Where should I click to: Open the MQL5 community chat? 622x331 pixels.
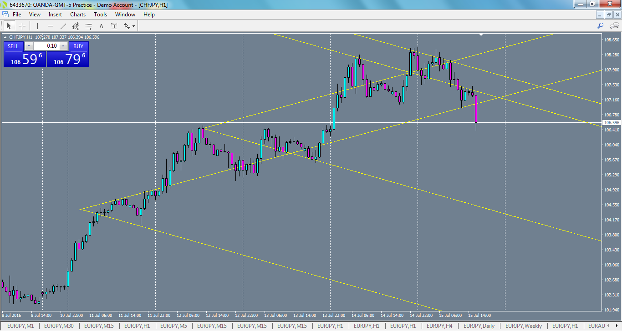(x=614, y=26)
